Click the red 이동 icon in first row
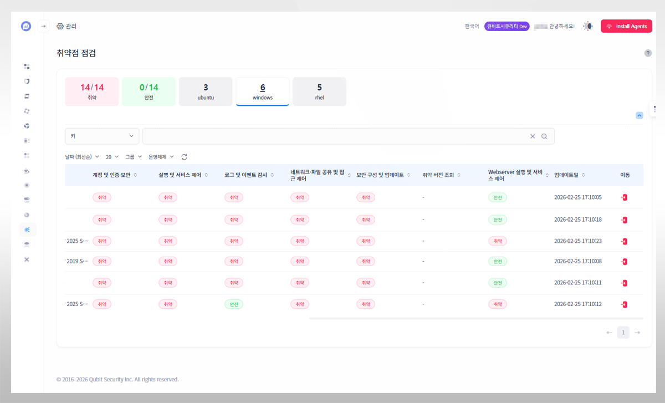Screen dimensions: 665x403 click(624, 197)
